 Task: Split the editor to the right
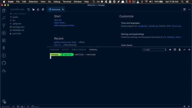coord(184,10)
